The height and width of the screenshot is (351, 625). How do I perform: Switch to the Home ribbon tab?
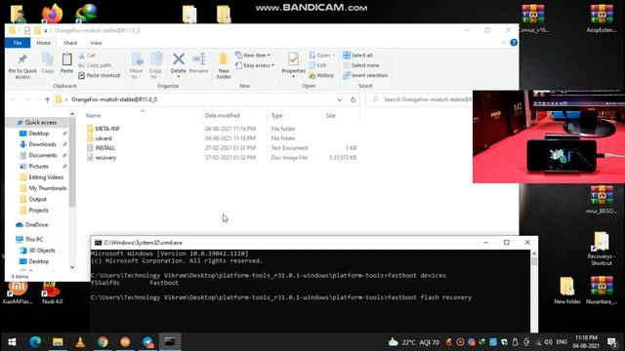pos(43,43)
